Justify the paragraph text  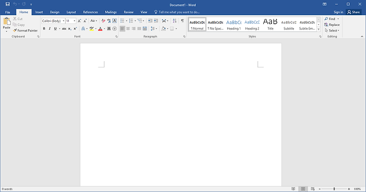(x=139, y=29)
